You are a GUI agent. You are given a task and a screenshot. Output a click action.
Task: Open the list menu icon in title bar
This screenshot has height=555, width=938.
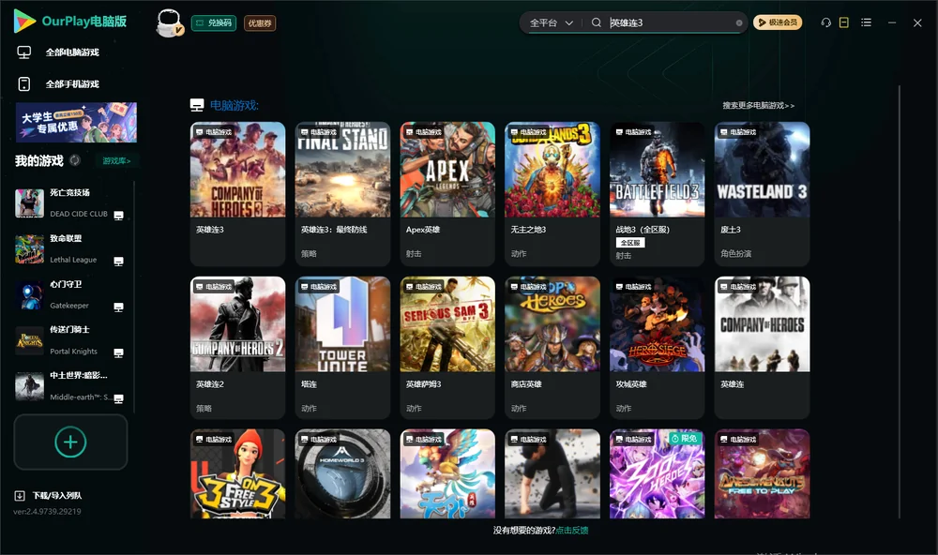pos(866,22)
